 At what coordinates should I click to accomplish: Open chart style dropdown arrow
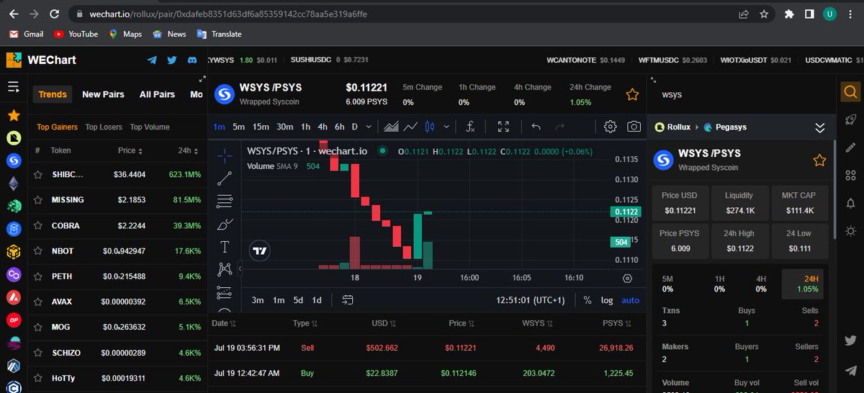click(x=446, y=127)
